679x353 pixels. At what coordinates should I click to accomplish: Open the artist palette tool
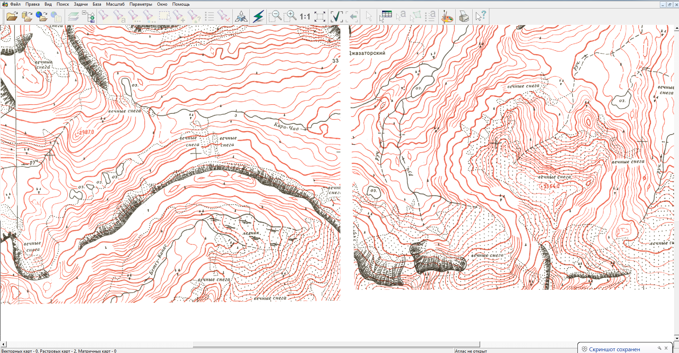pyautogui.click(x=447, y=17)
